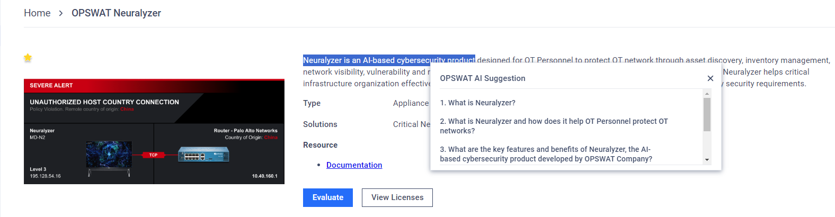Select suggestion about key features and benefits
Screen dimensions: 835x217
coord(546,154)
